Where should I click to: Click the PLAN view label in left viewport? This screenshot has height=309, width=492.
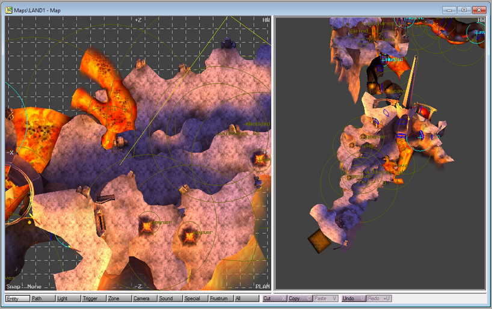(262, 286)
